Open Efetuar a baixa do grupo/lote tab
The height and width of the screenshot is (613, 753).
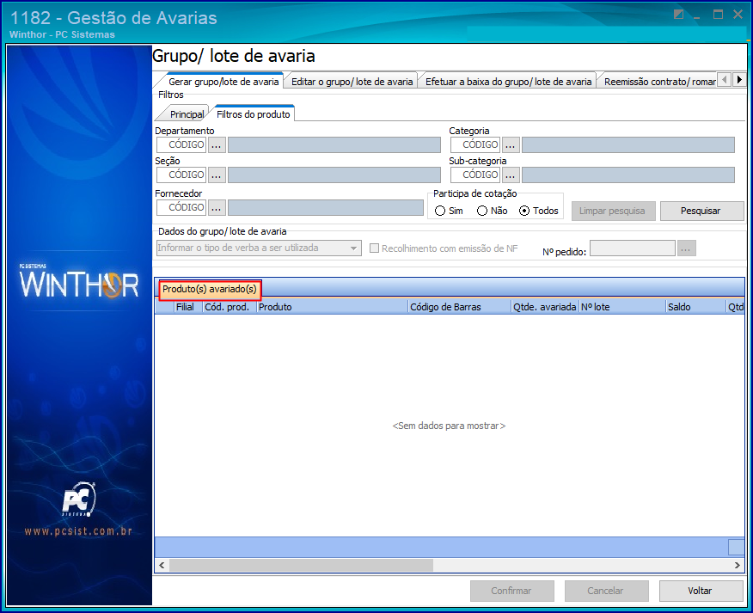(508, 82)
